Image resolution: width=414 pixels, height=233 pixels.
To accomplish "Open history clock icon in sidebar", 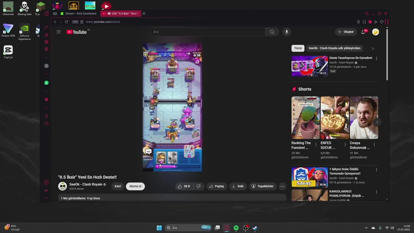I will [x=47, y=124].
